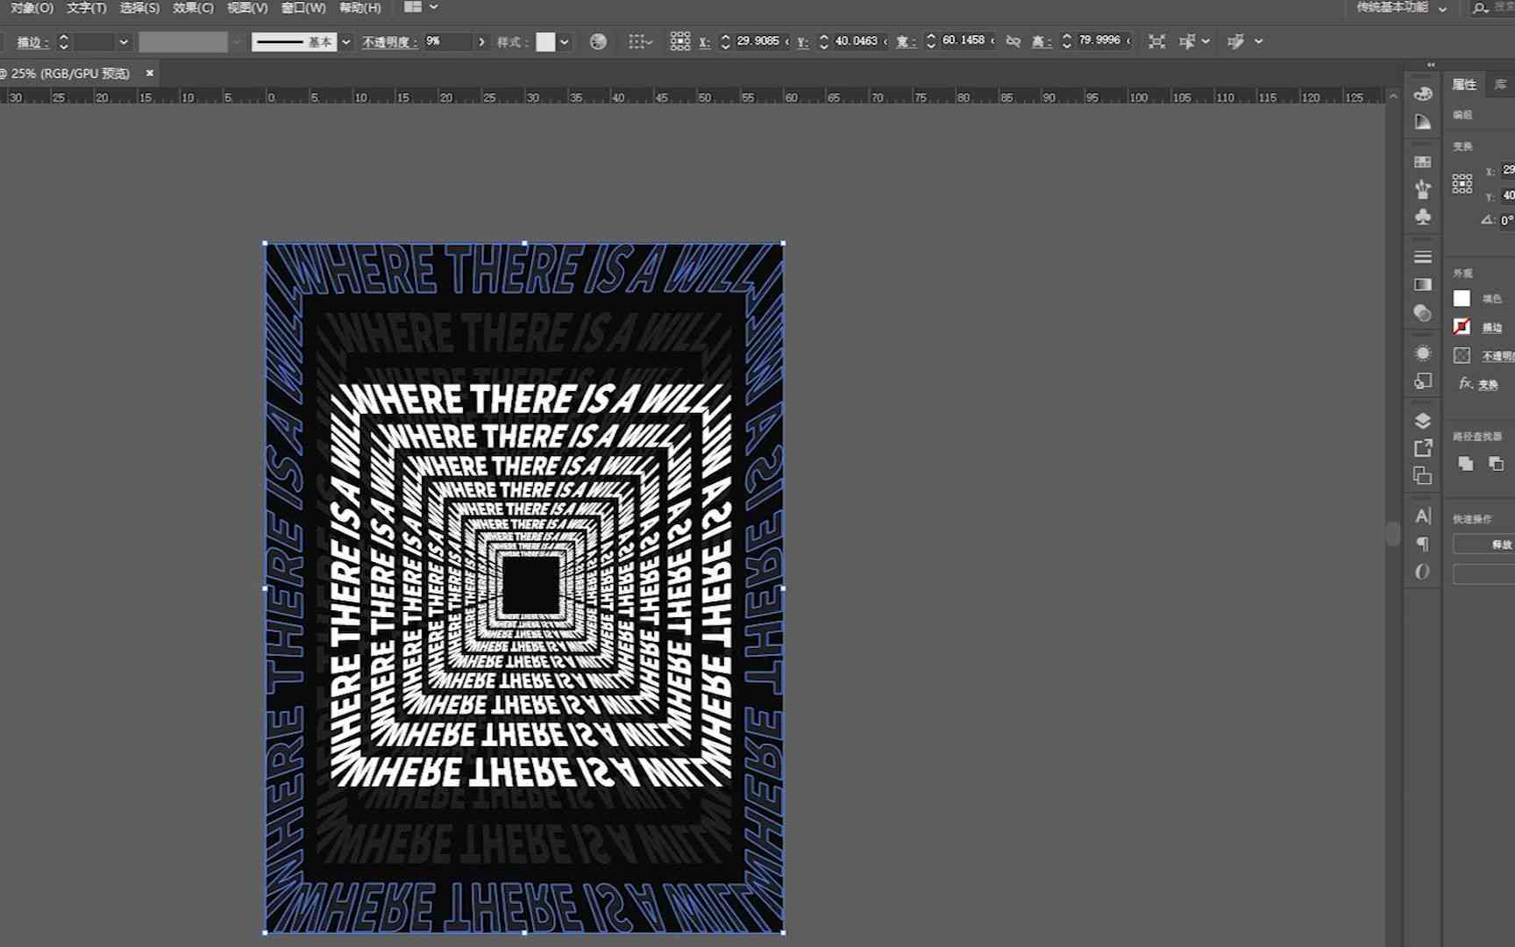Open the Symbols panel club icon
The width and height of the screenshot is (1515, 947).
[1423, 217]
